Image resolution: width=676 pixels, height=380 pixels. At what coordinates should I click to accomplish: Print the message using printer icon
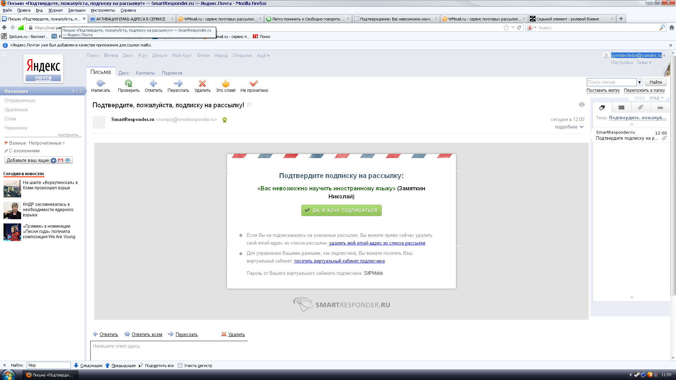(x=582, y=104)
